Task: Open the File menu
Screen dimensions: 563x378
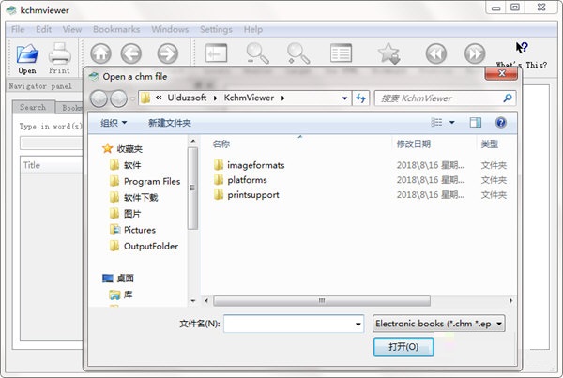Action: pos(18,29)
